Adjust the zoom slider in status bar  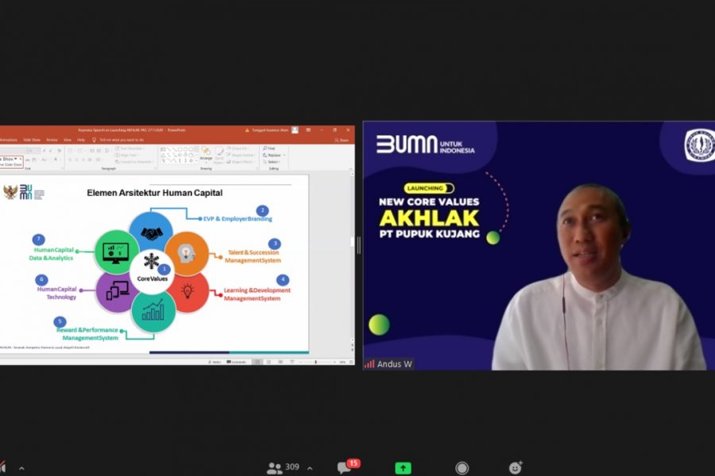(x=315, y=362)
